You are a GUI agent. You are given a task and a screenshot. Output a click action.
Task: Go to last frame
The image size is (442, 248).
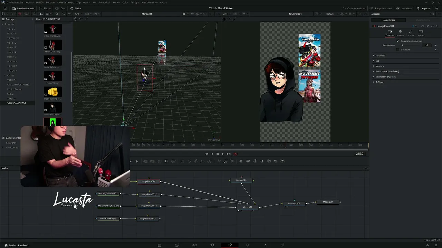[x=229, y=154]
